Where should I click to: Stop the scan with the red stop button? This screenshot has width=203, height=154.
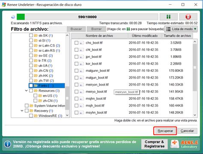click(188, 17)
